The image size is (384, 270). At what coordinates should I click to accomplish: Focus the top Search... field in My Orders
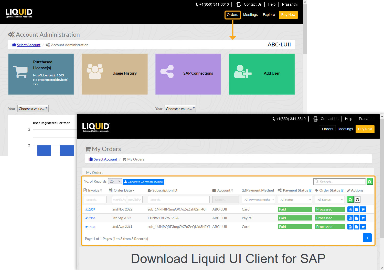[340, 182]
